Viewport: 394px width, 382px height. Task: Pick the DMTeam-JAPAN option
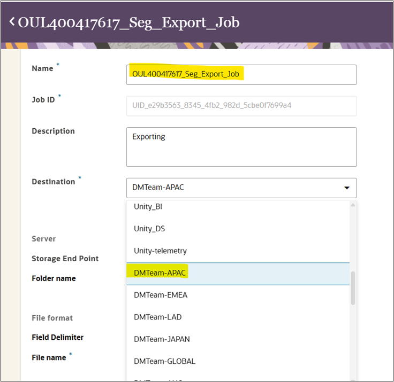[x=162, y=339]
